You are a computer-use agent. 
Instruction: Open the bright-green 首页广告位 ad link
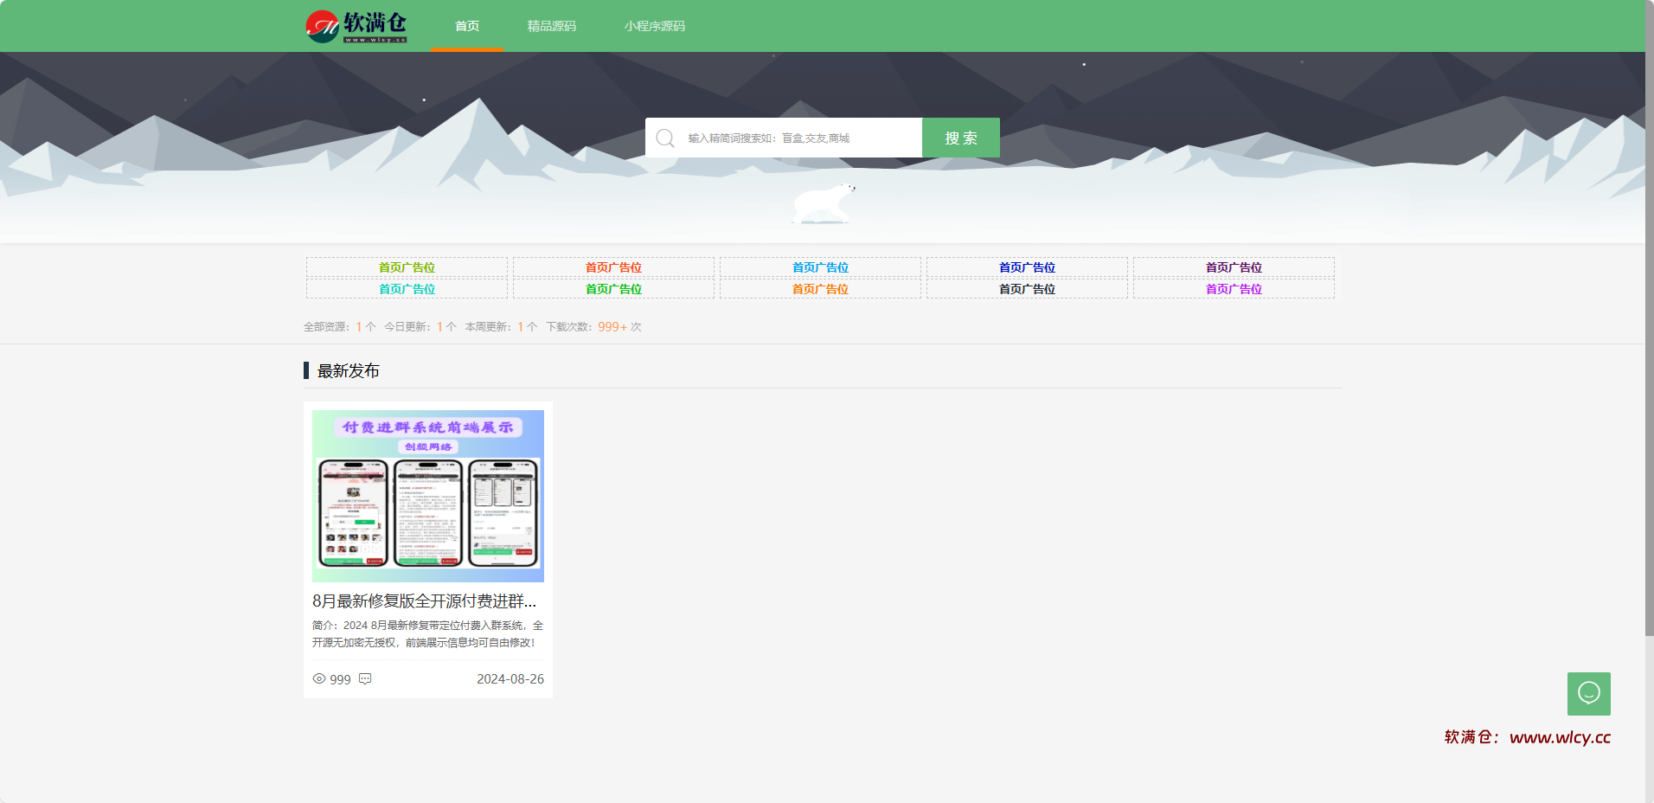pyautogui.click(x=613, y=289)
